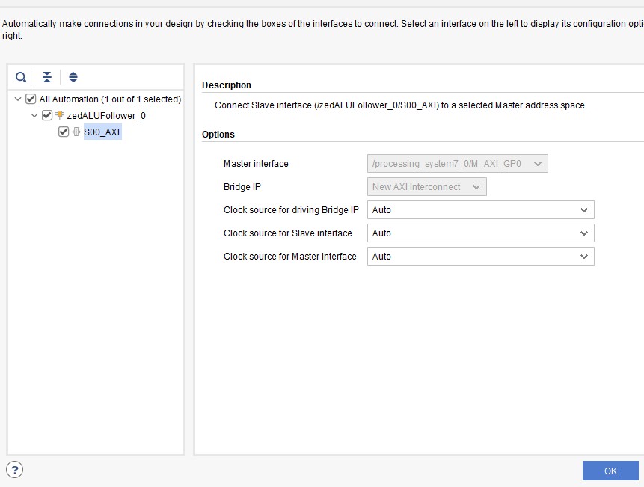Select the All Automation tree label
This screenshot has width=644, height=487.
[110, 99]
